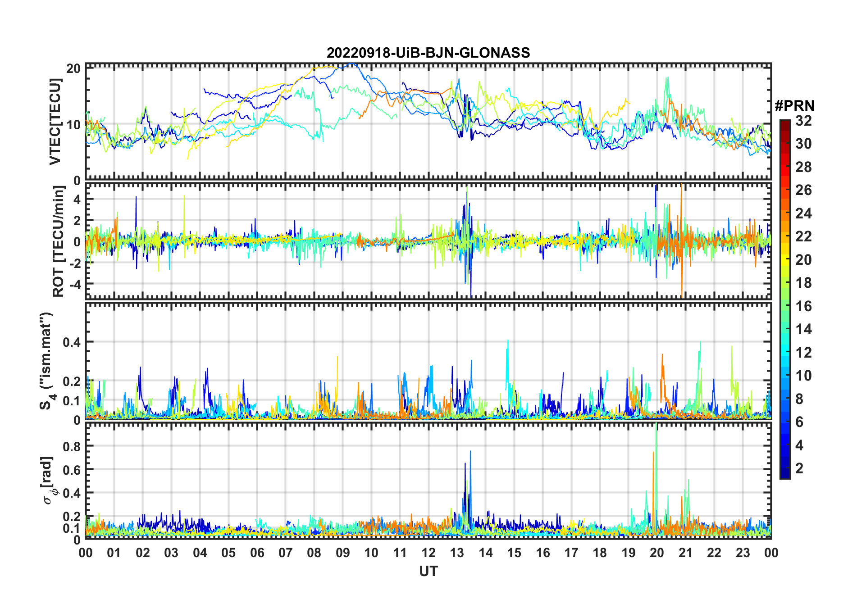Viewport: 857px width, 599px height.
Task: Click colorbar tick label 12
Action: coord(804,353)
